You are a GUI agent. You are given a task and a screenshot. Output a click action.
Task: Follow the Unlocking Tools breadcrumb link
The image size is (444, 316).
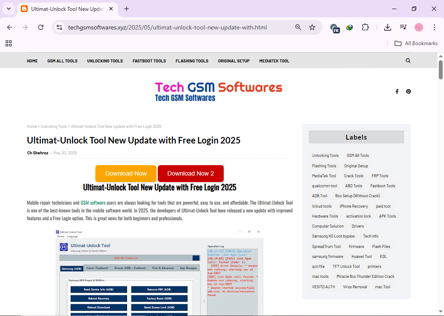pyautogui.click(x=54, y=127)
